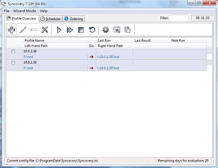Switch to the Scheduler tab
This screenshot has height=168, width=218.
point(51,19)
